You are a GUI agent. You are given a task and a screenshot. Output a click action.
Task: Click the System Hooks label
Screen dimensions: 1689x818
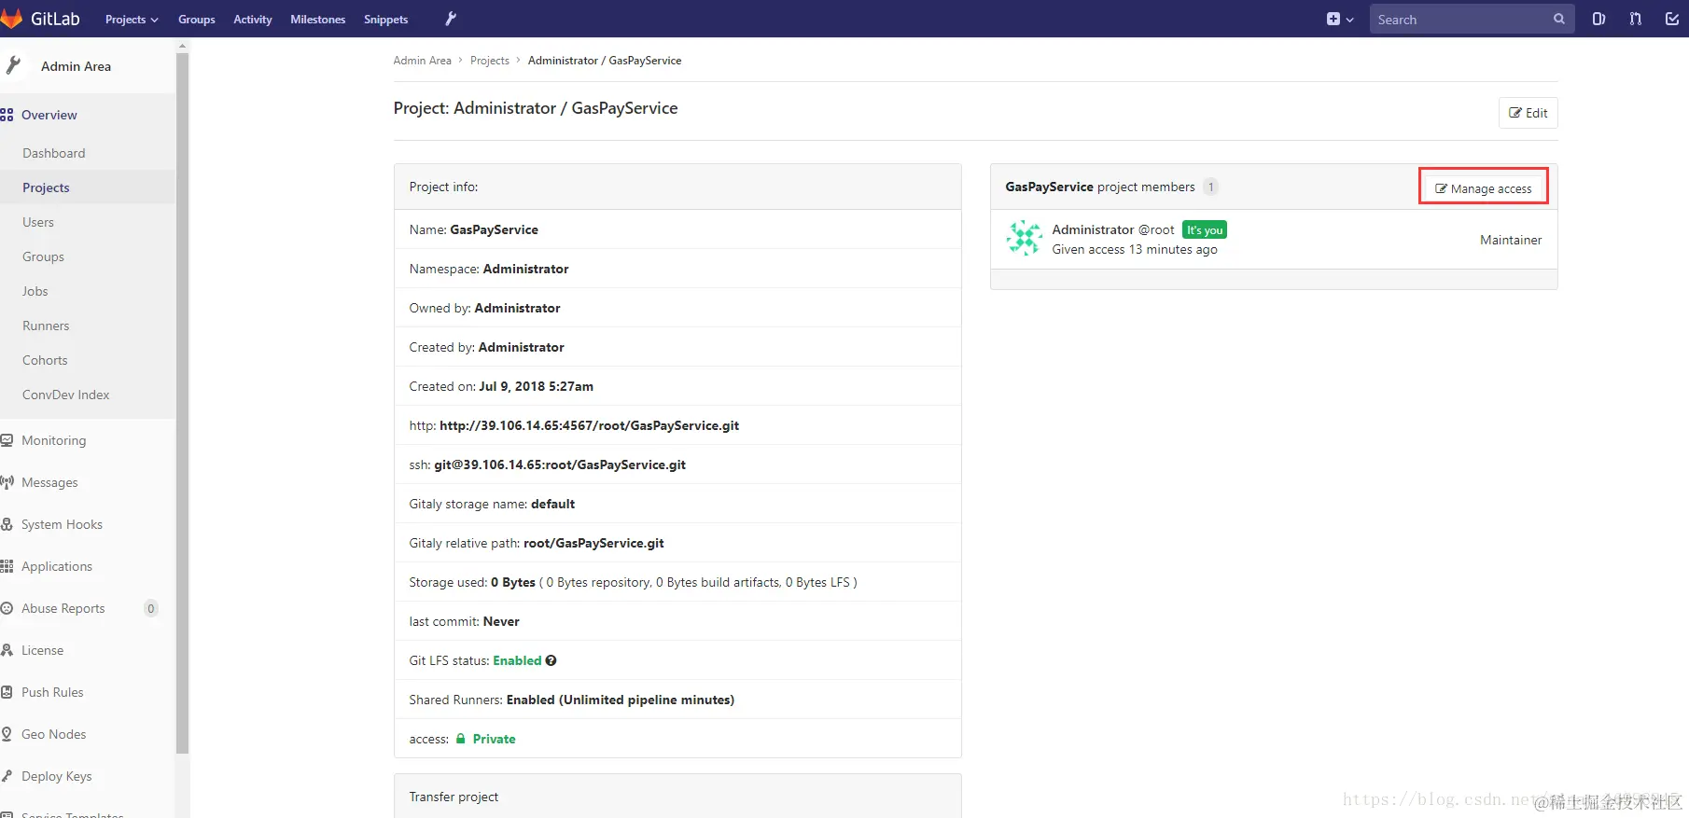pos(63,524)
